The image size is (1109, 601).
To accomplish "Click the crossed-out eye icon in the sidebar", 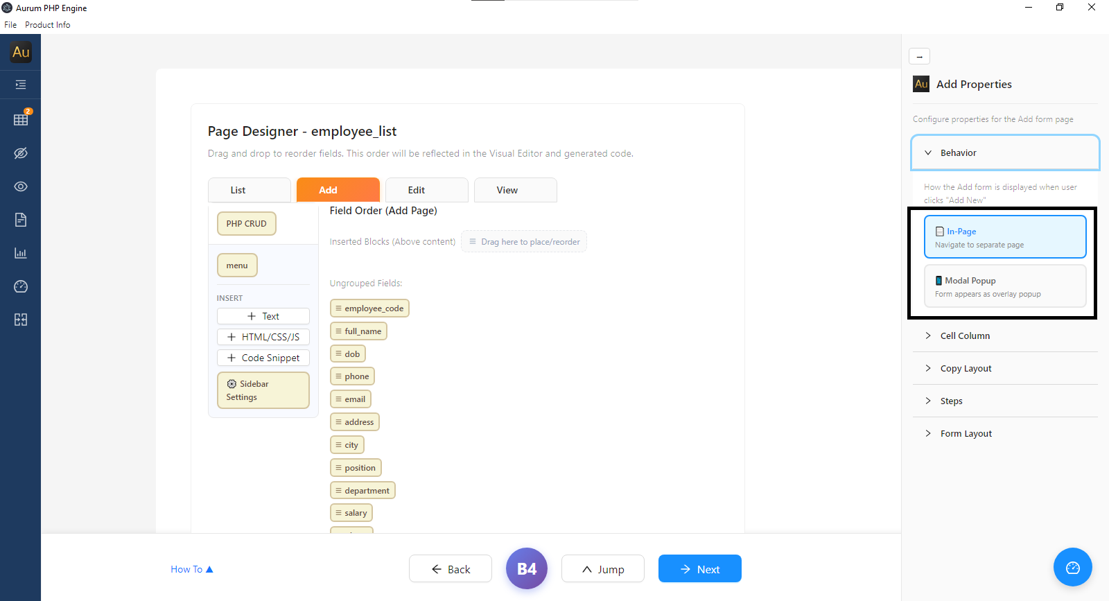I will 21,153.
